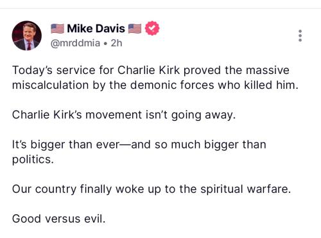This screenshot has height=238, width=321.
Task: Select the line starting Today's service for
Action: pyautogui.click(x=151, y=70)
